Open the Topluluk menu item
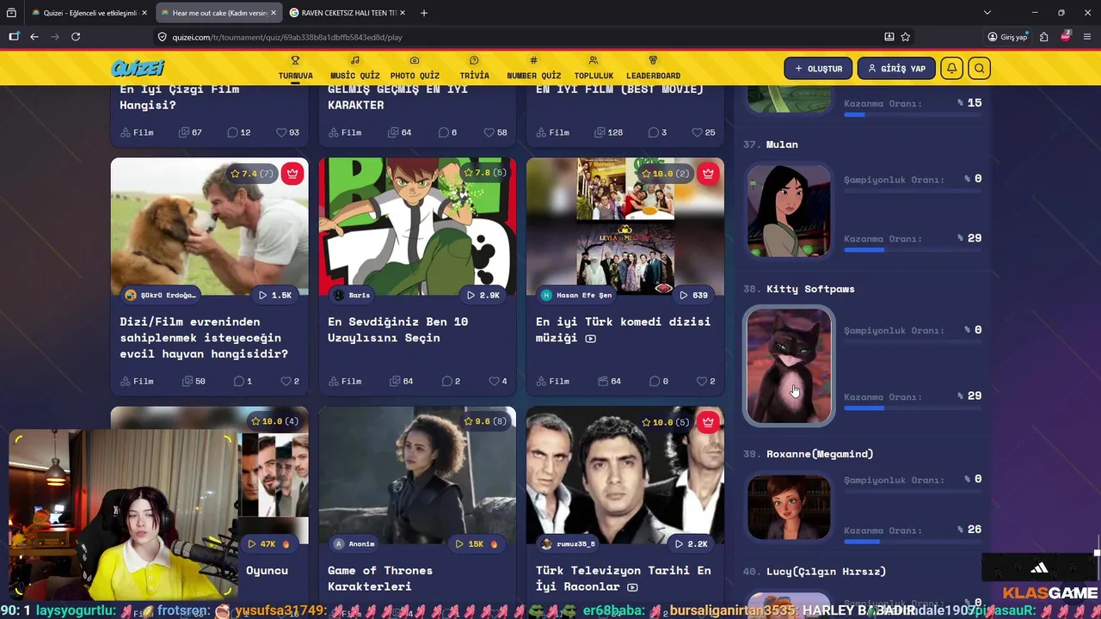Viewport: 1101px width, 619px height. coord(594,68)
